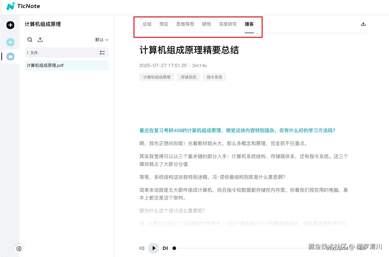The height and width of the screenshot is (257, 389).
Task: Upload a file with upload icon
Action: [x=40, y=40]
